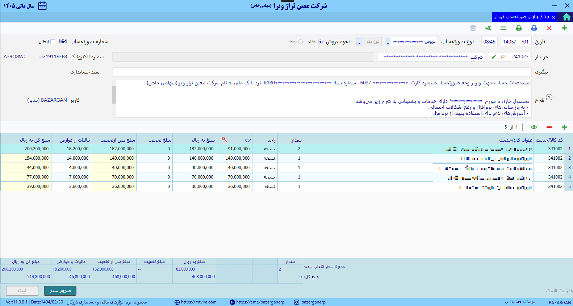This screenshot has width=573, height=306.
Task: Click the red minus icon to remove row
Action: [x=549, y=127]
